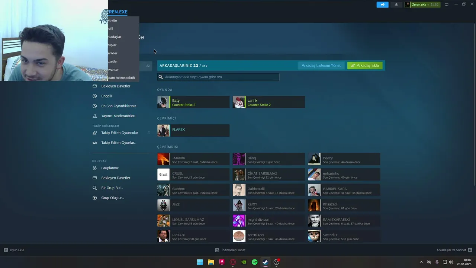Open the Steam Retrospektifi menu entry
This screenshot has height=268, width=476.
click(121, 78)
